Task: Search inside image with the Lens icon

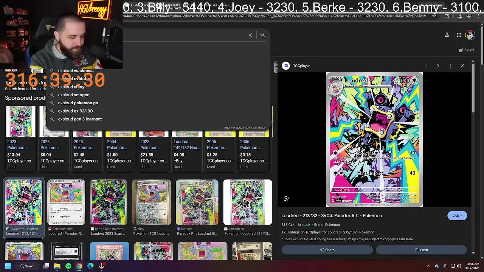Action: [286, 199]
